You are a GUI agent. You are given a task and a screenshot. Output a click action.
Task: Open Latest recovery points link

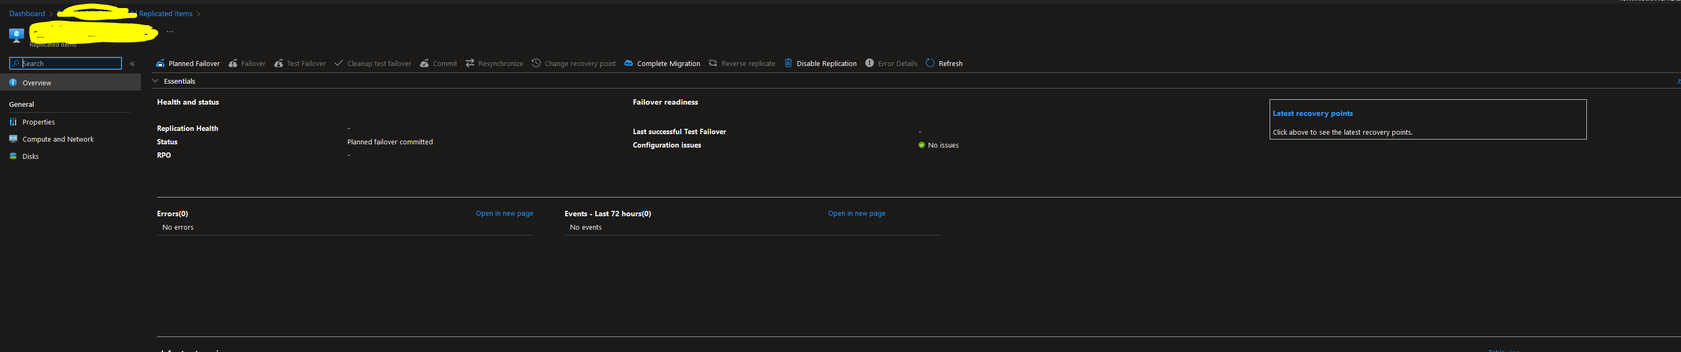pos(1312,113)
